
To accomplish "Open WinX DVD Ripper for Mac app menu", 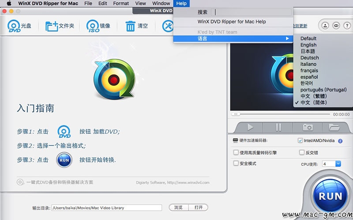I will [x=48, y=4].
